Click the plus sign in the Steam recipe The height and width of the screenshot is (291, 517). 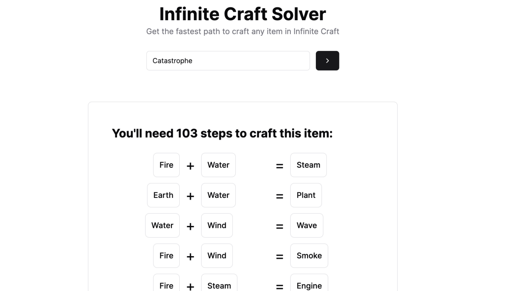[x=190, y=166]
